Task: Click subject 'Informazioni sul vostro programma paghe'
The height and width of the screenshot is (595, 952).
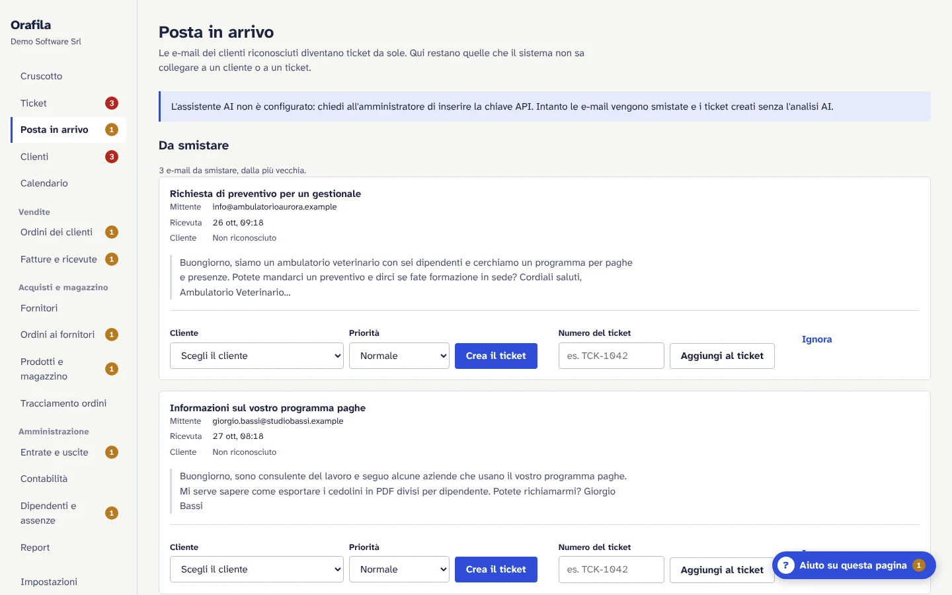Action: pos(268,408)
